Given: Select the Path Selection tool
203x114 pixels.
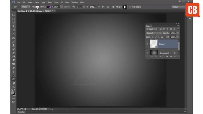Looking at the screenshot, I should click(x=13, y=75).
